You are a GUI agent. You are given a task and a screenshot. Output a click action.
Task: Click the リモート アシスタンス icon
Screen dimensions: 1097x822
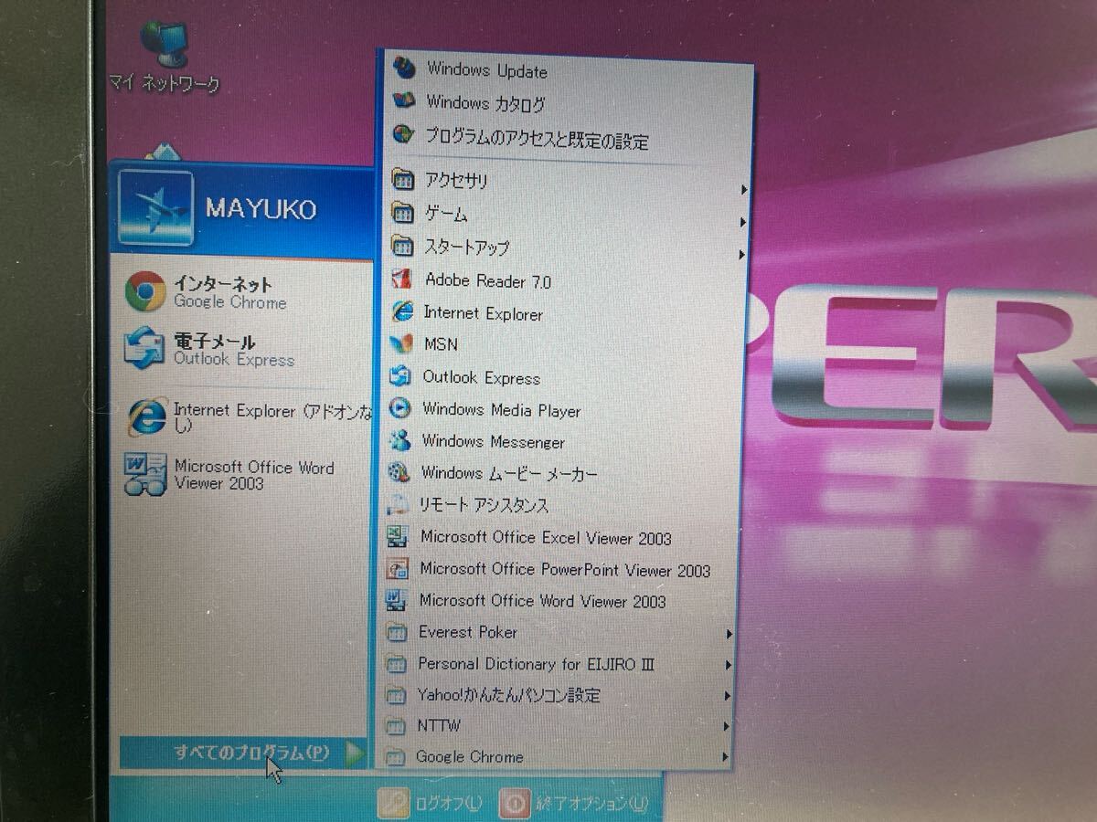[x=398, y=504]
